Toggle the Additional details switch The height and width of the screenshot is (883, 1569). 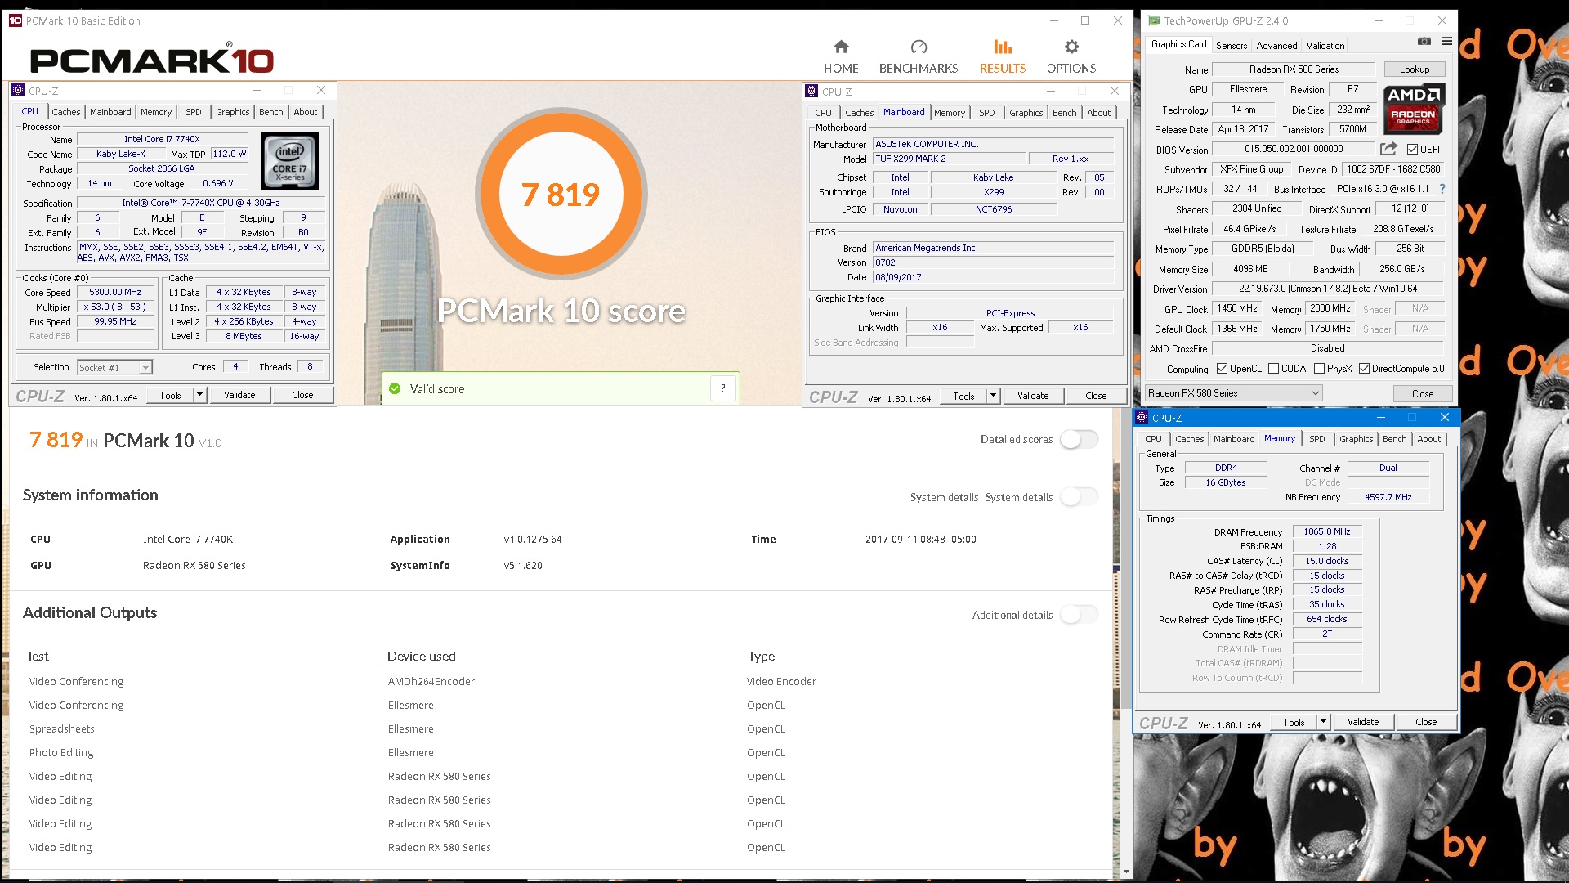tap(1080, 615)
